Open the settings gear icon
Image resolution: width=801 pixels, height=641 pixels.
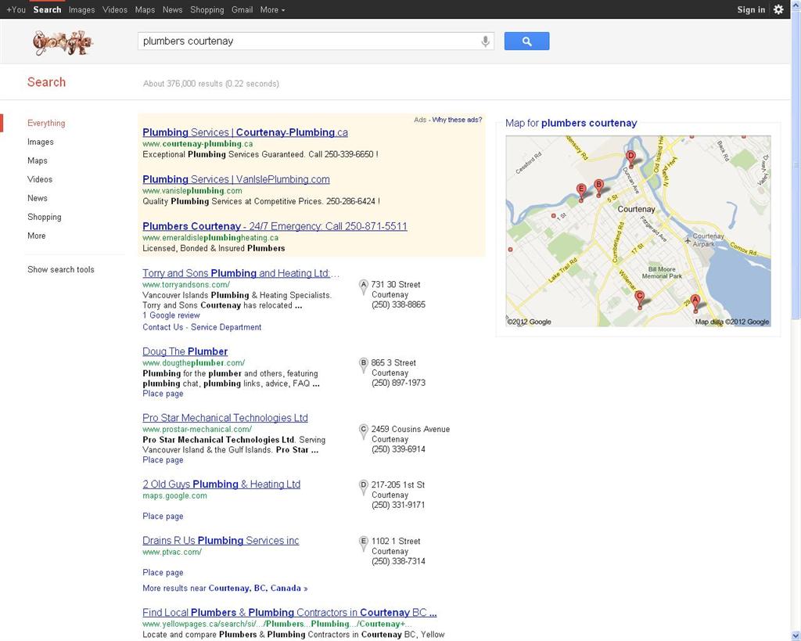[x=778, y=9]
